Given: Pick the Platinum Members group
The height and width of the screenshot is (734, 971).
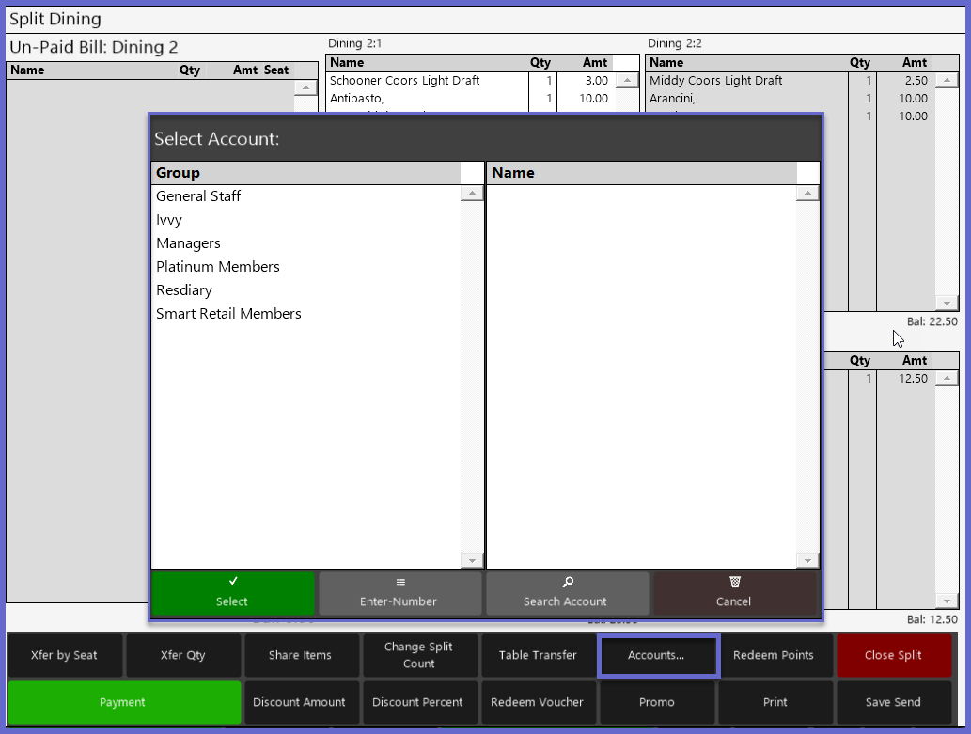Looking at the screenshot, I should point(218,267).
